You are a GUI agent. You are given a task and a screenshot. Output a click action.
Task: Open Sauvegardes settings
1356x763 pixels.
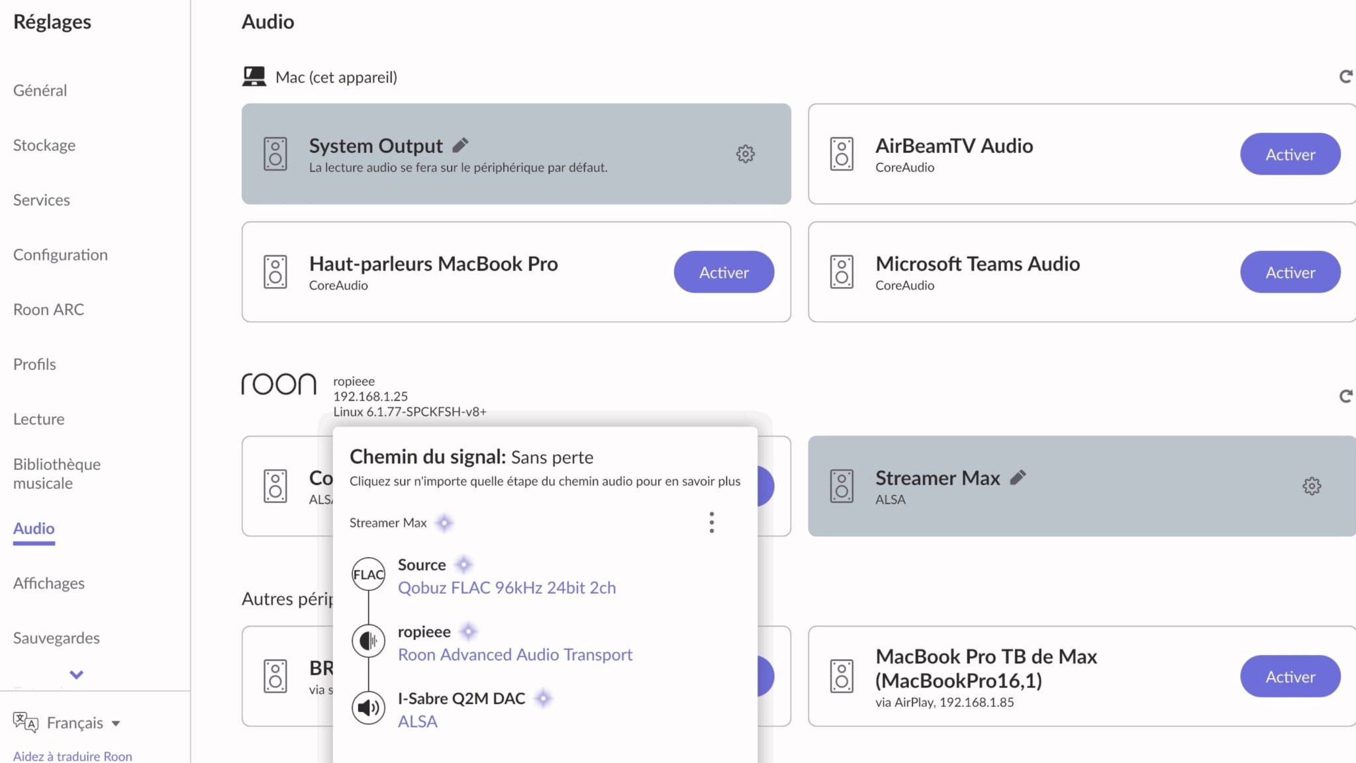56,638
